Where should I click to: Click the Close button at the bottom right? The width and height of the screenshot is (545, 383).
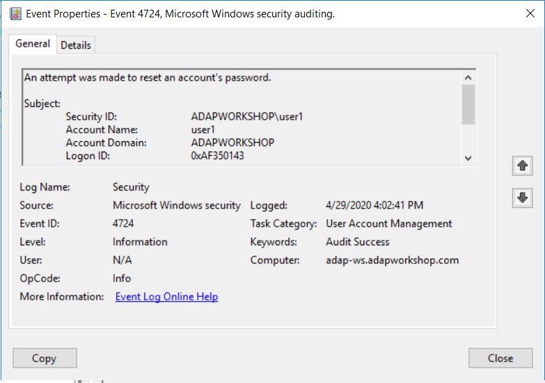(500, 359)
